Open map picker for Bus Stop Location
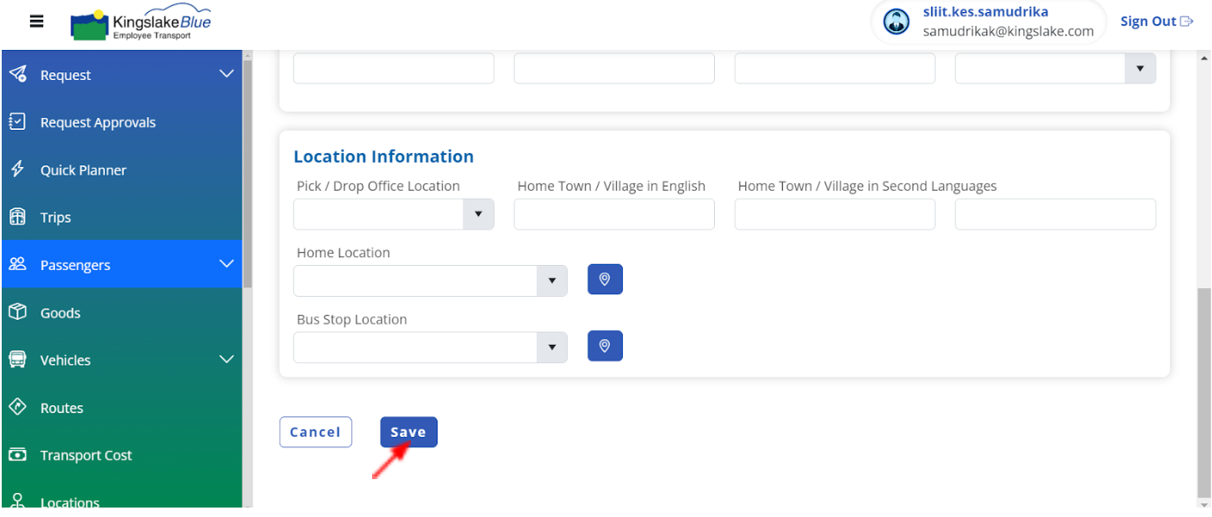This screenshot has width=1212, height=517. (x=605, y=346)
